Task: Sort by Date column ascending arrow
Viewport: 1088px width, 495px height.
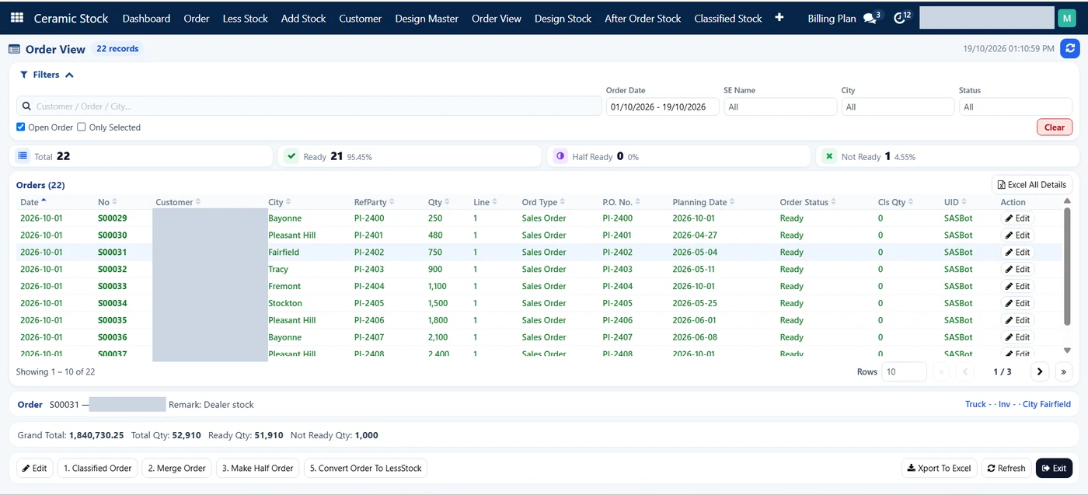Action: click(44, 201)
